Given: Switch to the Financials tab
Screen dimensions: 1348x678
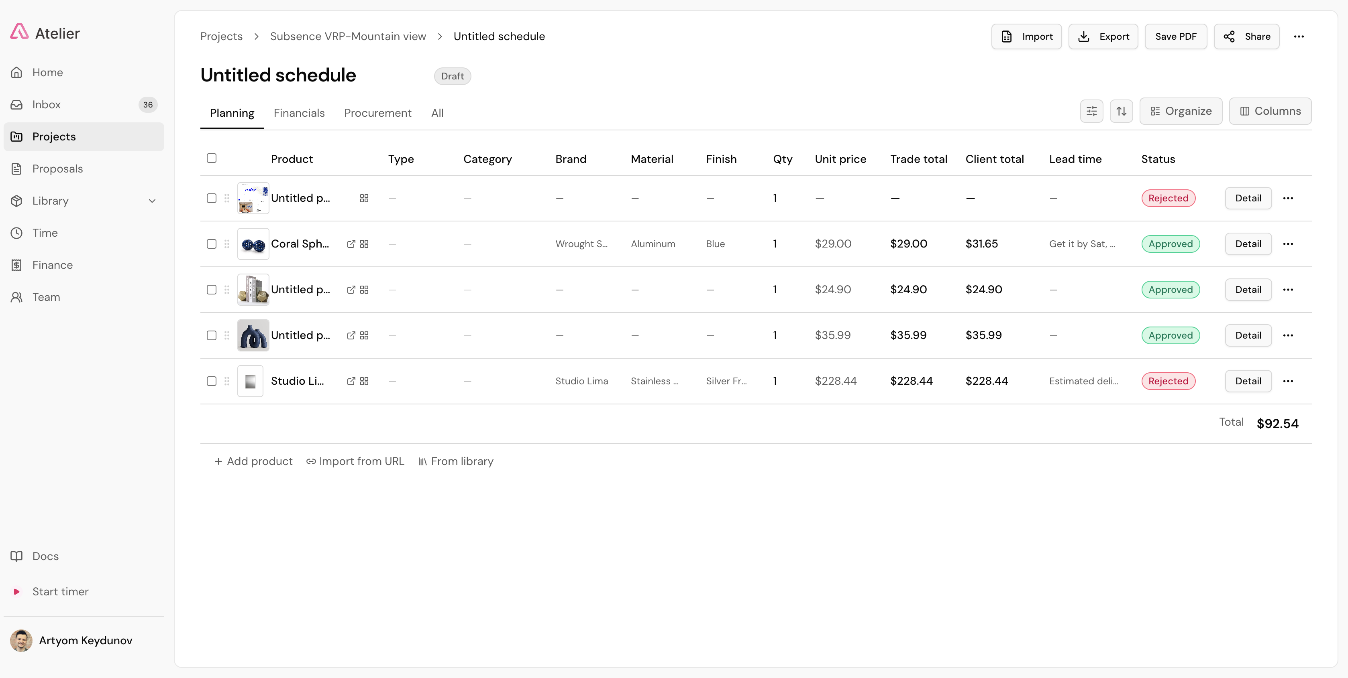Looking at the screenshot, I should (x=299, y=113).
